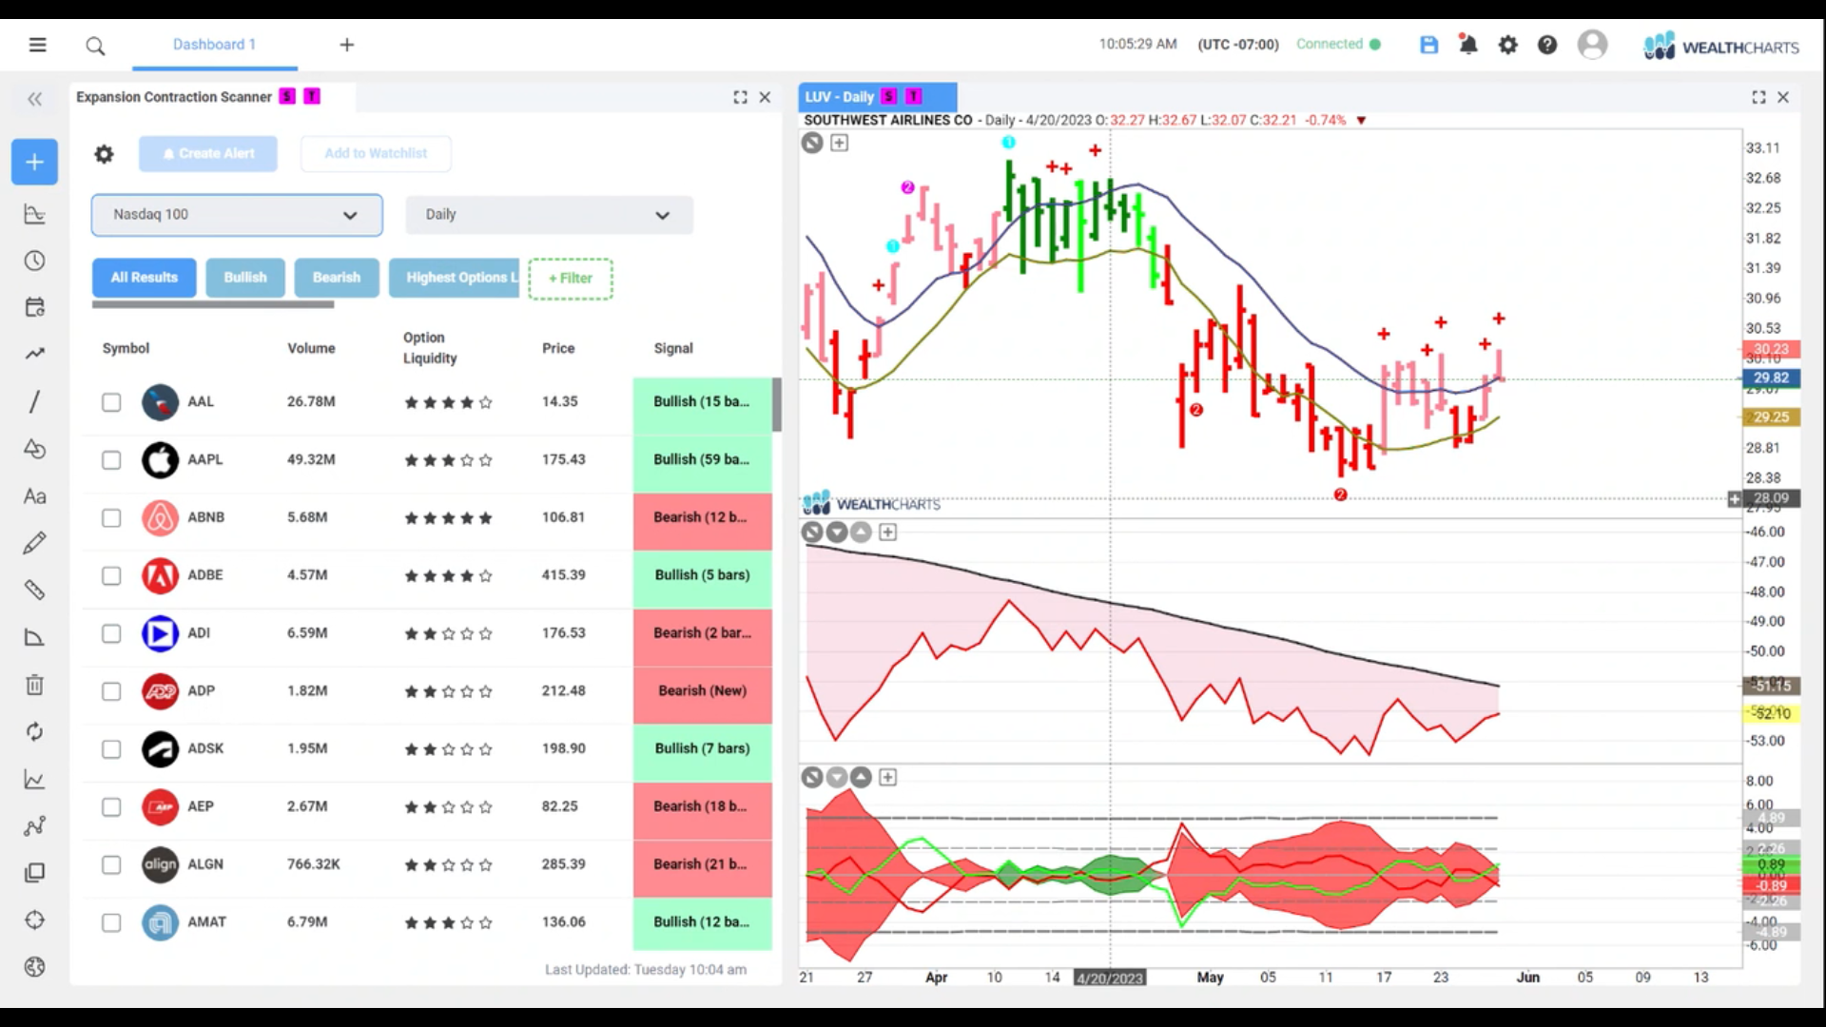This screenshot has height=1027, width=1826.
Task: Click the scanner table vertical scrollbar
Action: click(777, 404)
